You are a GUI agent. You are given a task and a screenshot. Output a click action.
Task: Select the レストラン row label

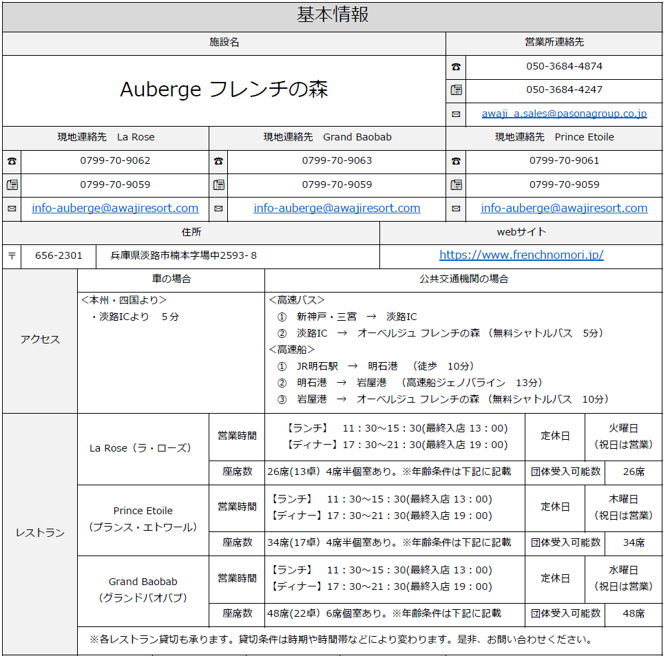point(40,533)
